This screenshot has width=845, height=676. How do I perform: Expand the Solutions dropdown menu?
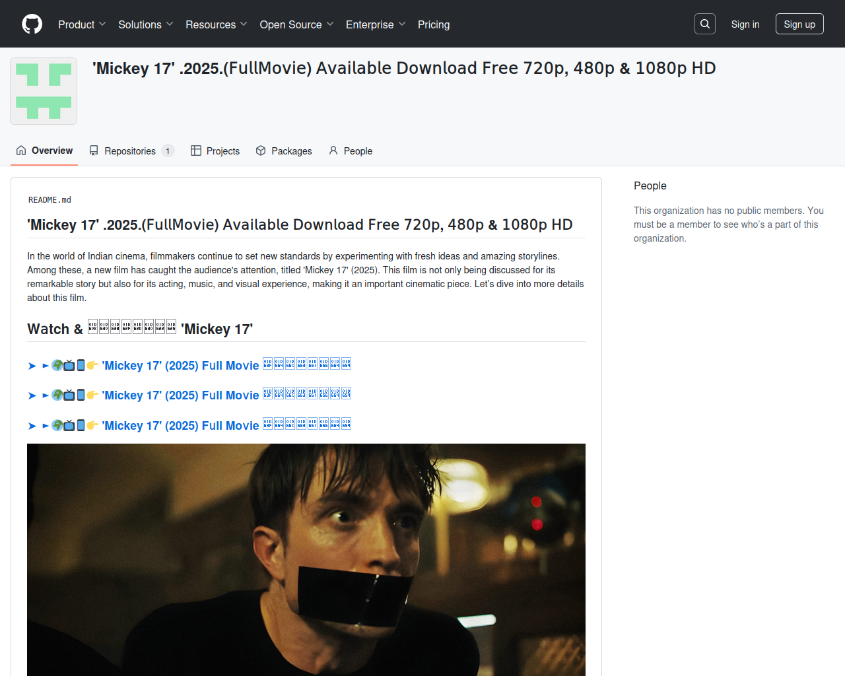146,24
